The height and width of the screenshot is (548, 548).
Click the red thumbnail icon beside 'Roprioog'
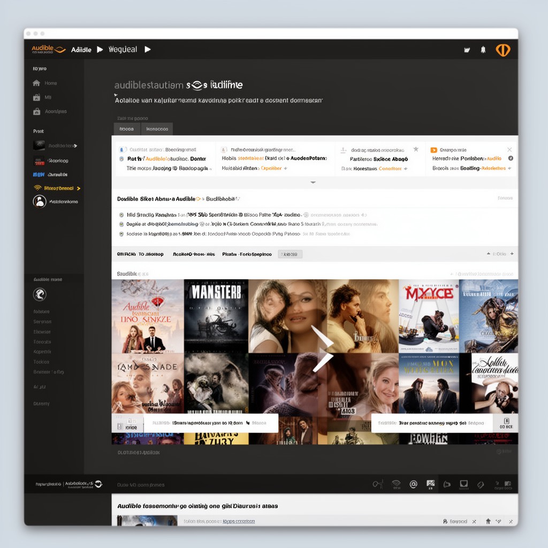(x=39, y=161)
